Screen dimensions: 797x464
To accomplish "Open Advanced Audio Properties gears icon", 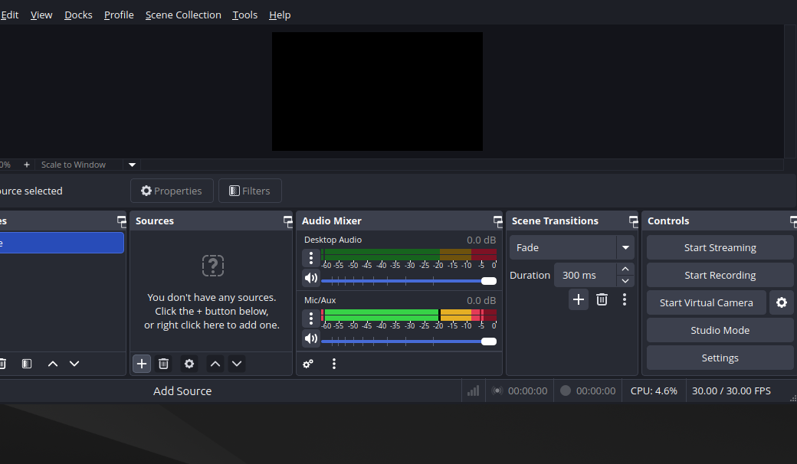I will pyautogui.click(x=308, y=364).
